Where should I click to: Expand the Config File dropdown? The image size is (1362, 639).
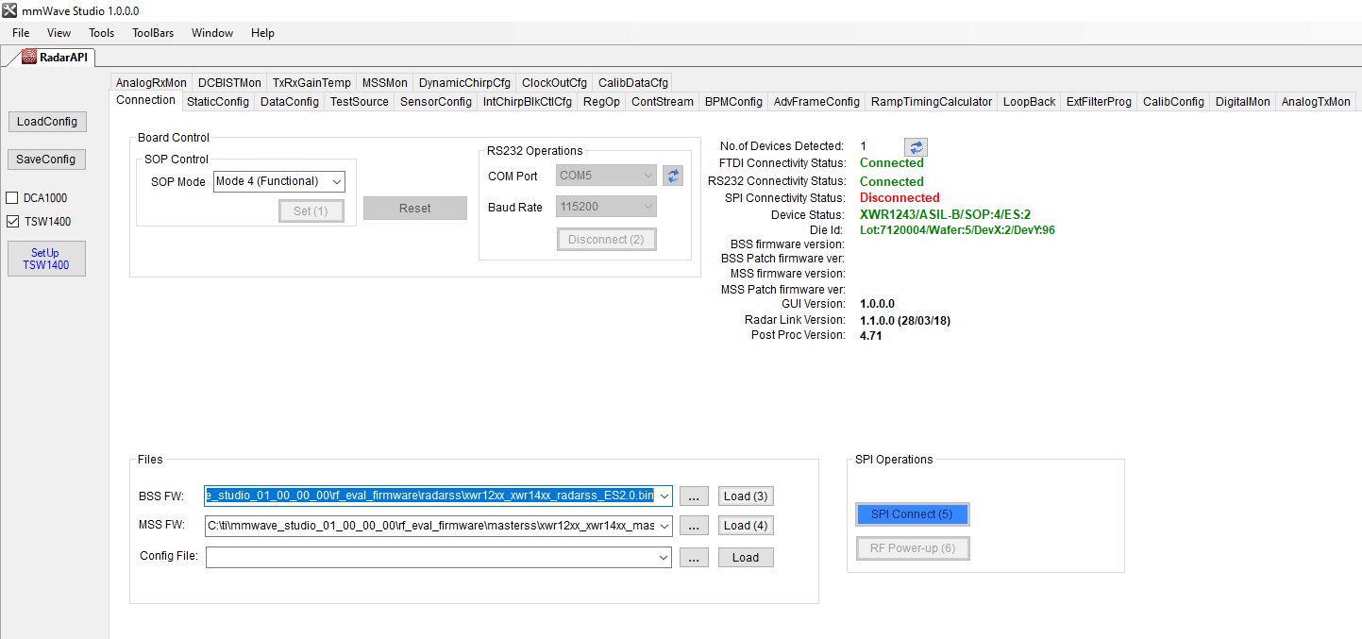(x=664, y=558)
